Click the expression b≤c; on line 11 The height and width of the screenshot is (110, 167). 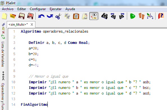[147, 88]
